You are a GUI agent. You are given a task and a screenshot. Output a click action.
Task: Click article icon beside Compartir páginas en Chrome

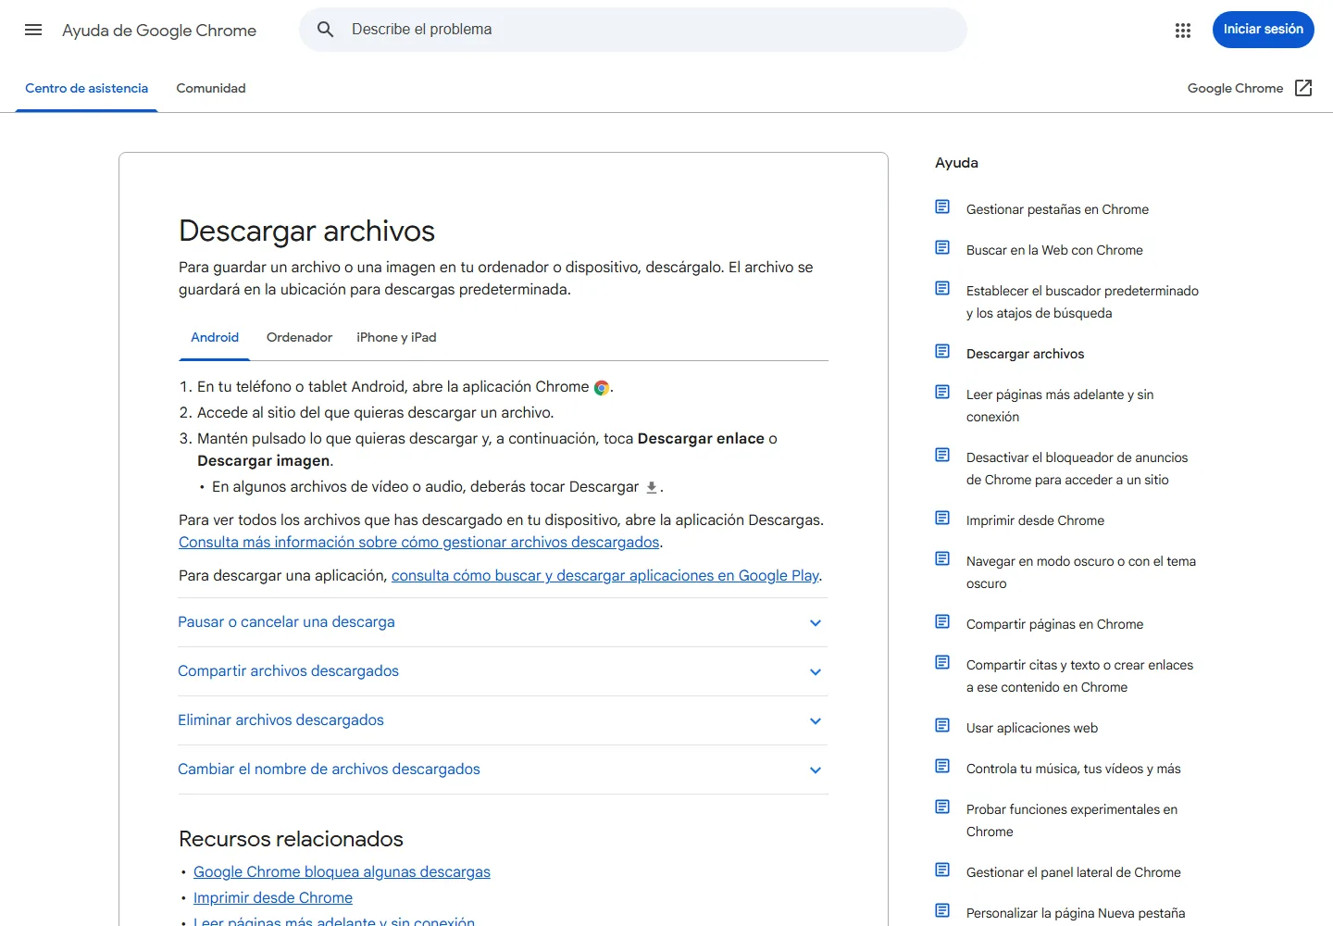(942, 621)
